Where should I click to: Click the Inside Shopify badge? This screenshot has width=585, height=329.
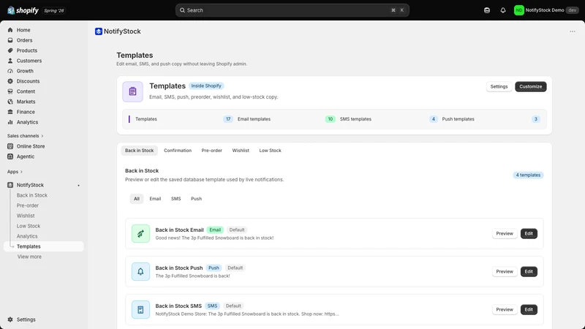(206, 86)
